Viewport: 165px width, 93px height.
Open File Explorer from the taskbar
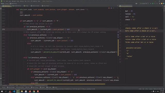coord(22,91)
